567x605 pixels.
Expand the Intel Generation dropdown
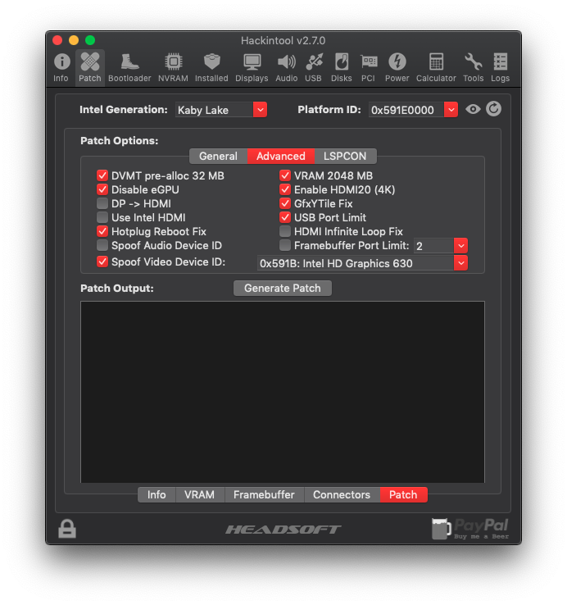(260, 110)
